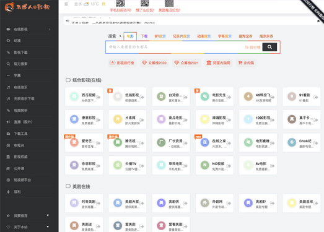The image size is (324, 232).
Task: Click the 众筹榜2021 button
Action: 186,62
